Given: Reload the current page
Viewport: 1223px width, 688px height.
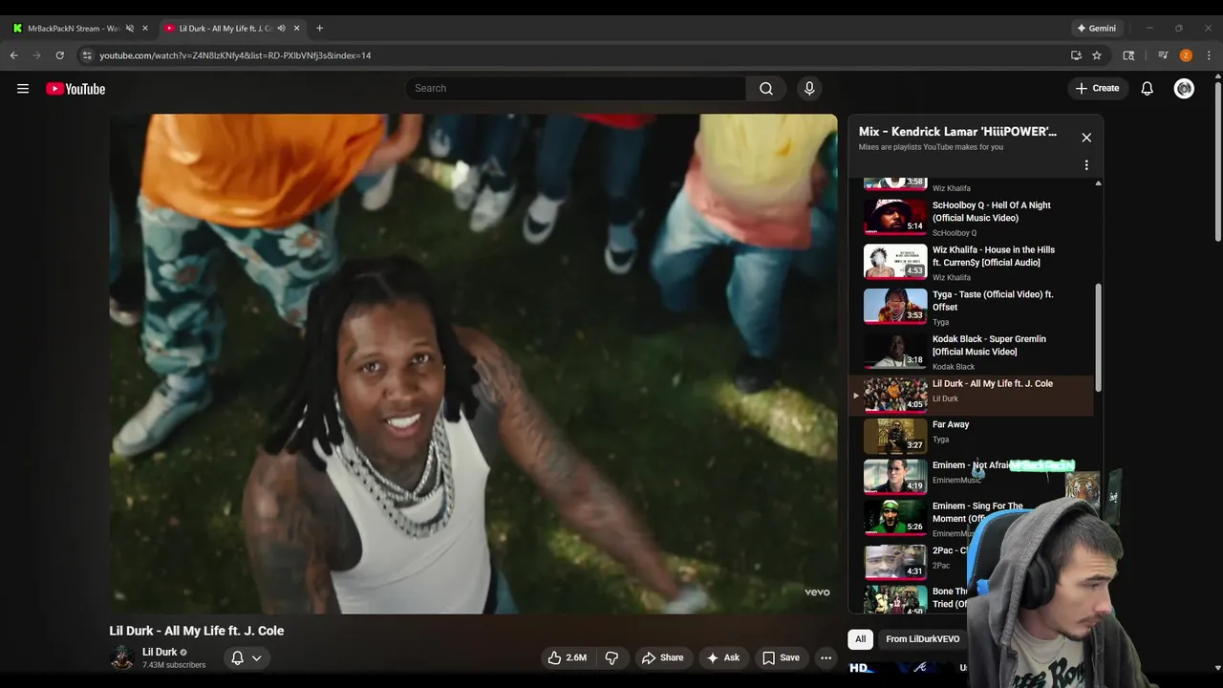Looking at the screenshot, I should (60, 55).
